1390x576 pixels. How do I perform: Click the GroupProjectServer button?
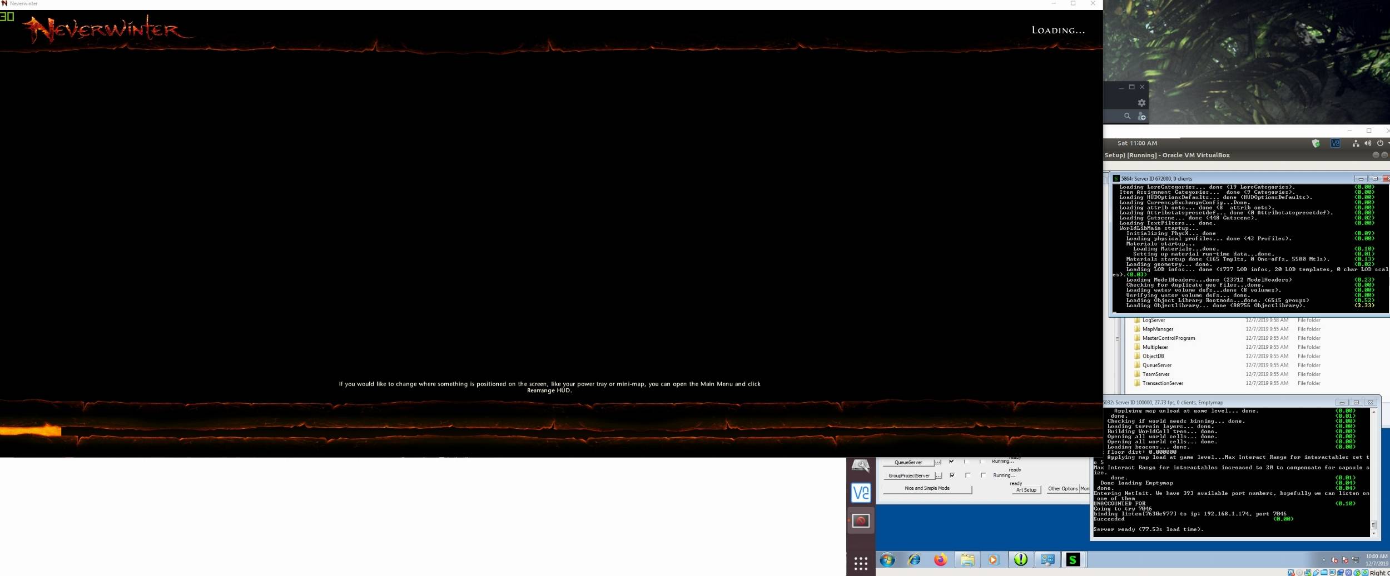(909, 475)
